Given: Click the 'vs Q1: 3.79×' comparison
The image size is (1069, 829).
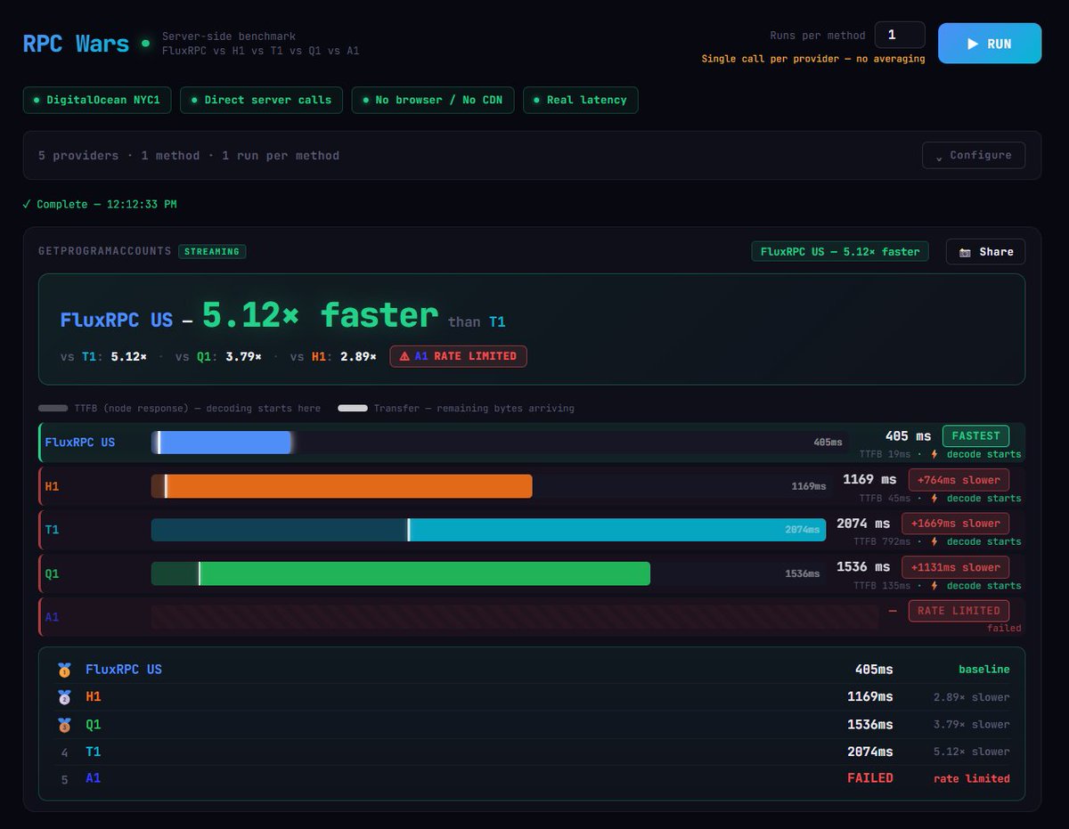Looking at the screenshot, I should pos(218,356).
